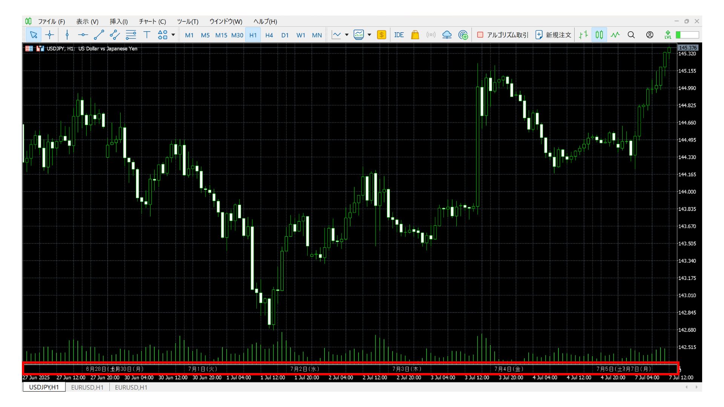Select the vertical line drawing tool
Screen dimensions: 724x407
pyautogui.click(x=67, y=35)
